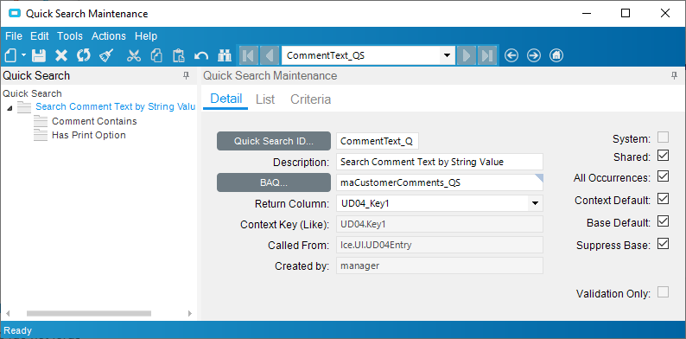Go to next record navigation icon

tap(467, 55)
